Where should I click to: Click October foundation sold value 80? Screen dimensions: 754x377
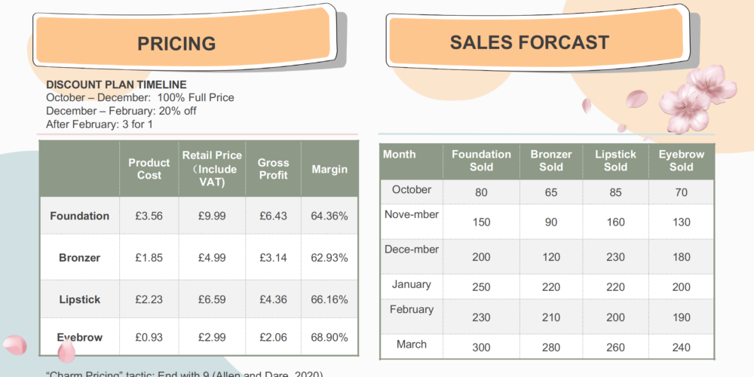pos(481,192)
